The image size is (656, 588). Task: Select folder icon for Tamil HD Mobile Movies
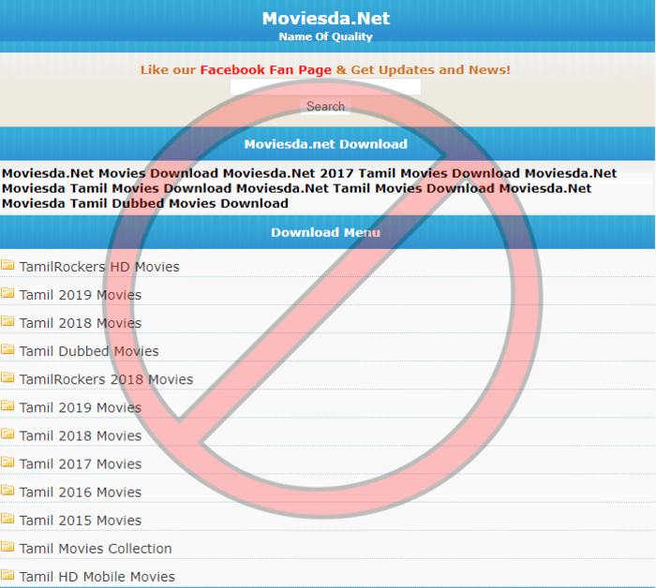pos(7,575)
